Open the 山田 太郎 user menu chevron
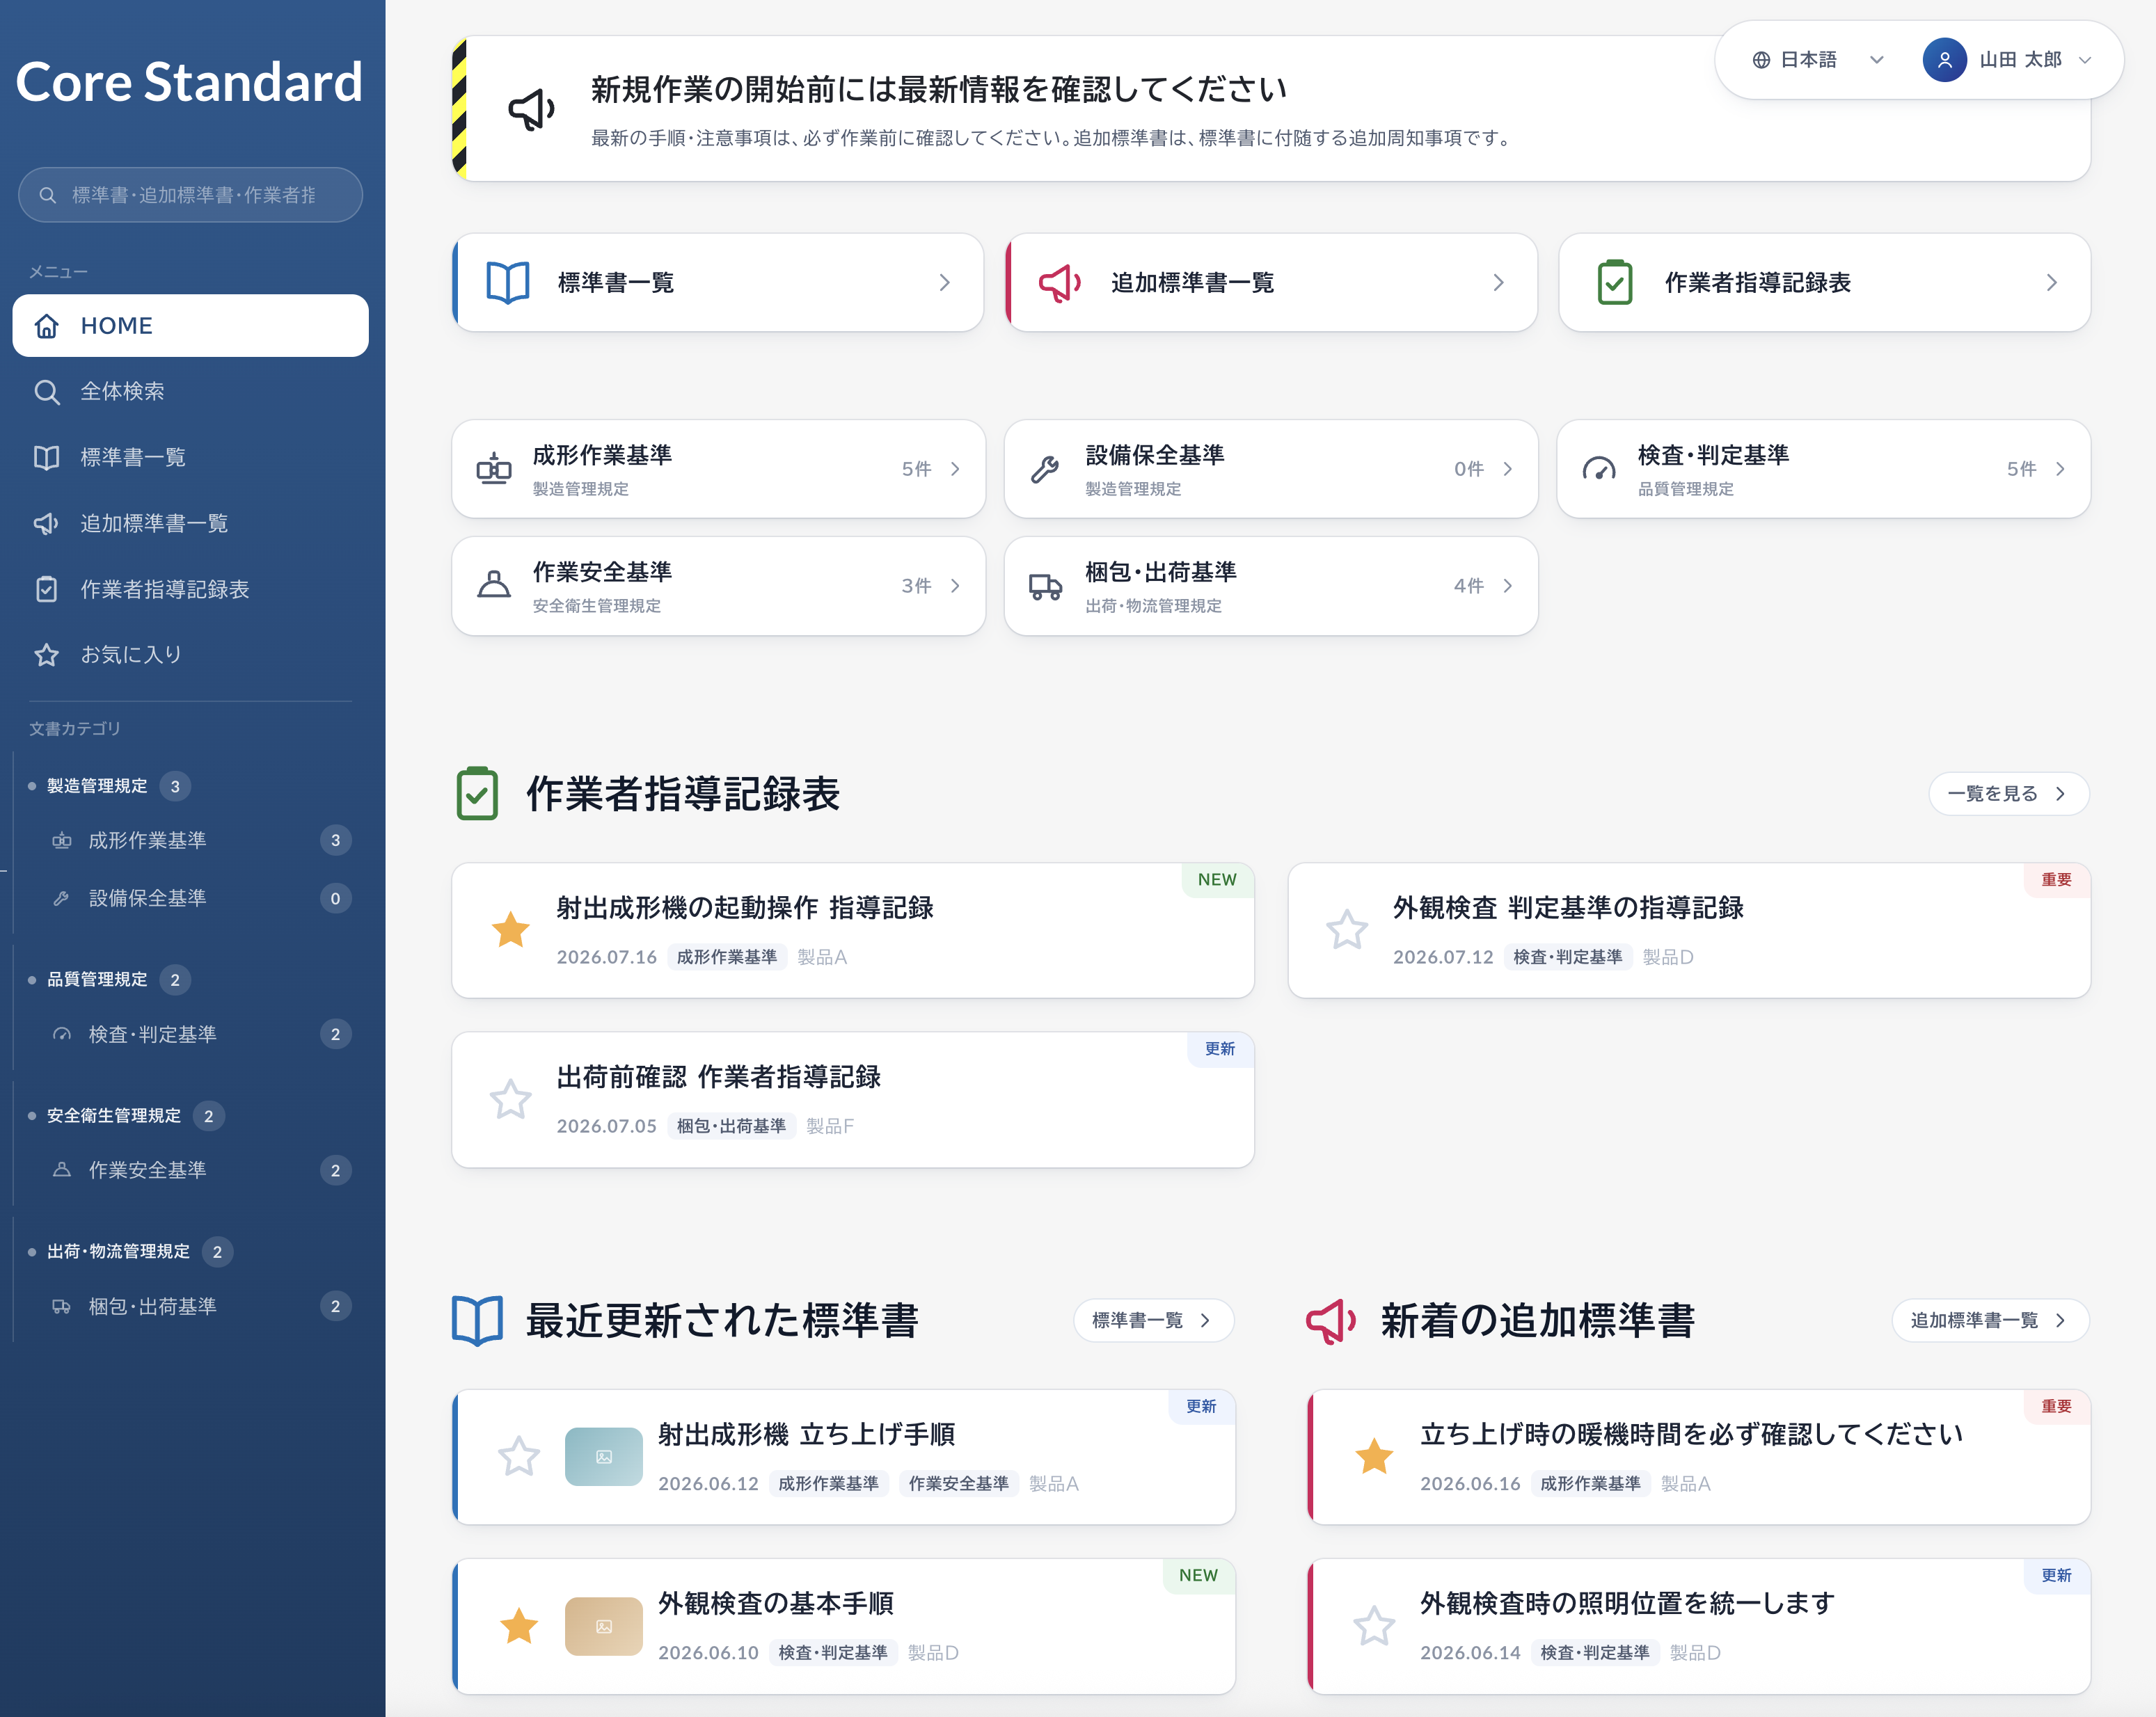2156x1717 pixels. [x=2085, y=60]
